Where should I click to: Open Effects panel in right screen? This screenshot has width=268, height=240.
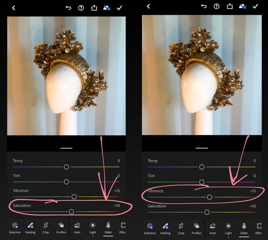click(x=259, y=229)
